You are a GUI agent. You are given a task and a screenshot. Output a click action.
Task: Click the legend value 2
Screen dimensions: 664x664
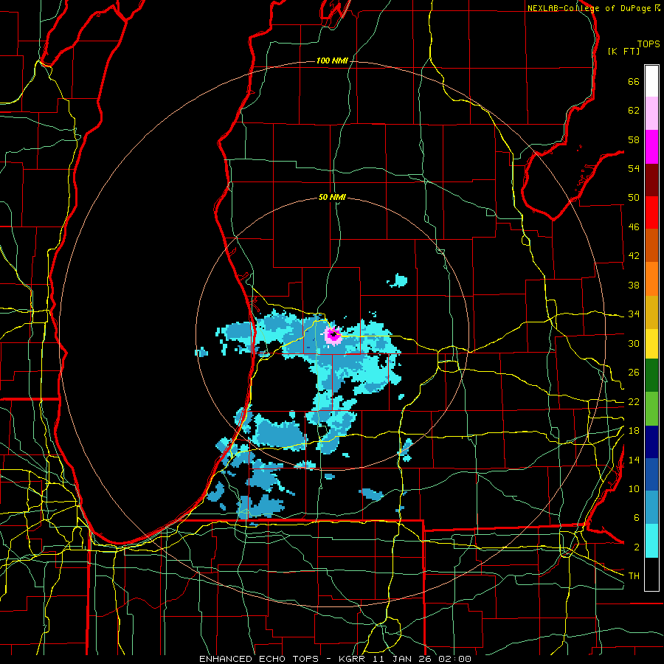(x=636, y=547)
